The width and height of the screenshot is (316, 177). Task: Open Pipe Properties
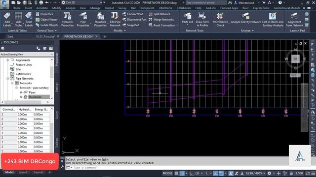83,20
